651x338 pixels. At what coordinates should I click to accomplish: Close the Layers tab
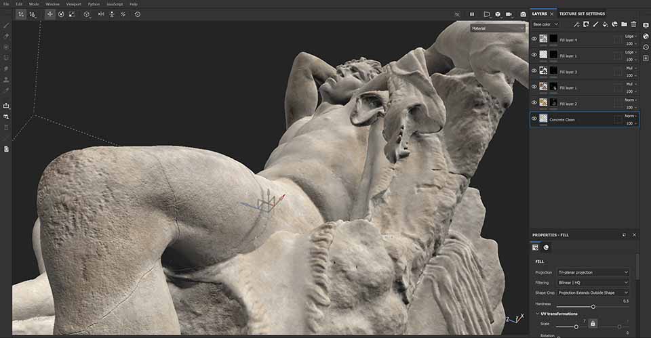(552, 14)
